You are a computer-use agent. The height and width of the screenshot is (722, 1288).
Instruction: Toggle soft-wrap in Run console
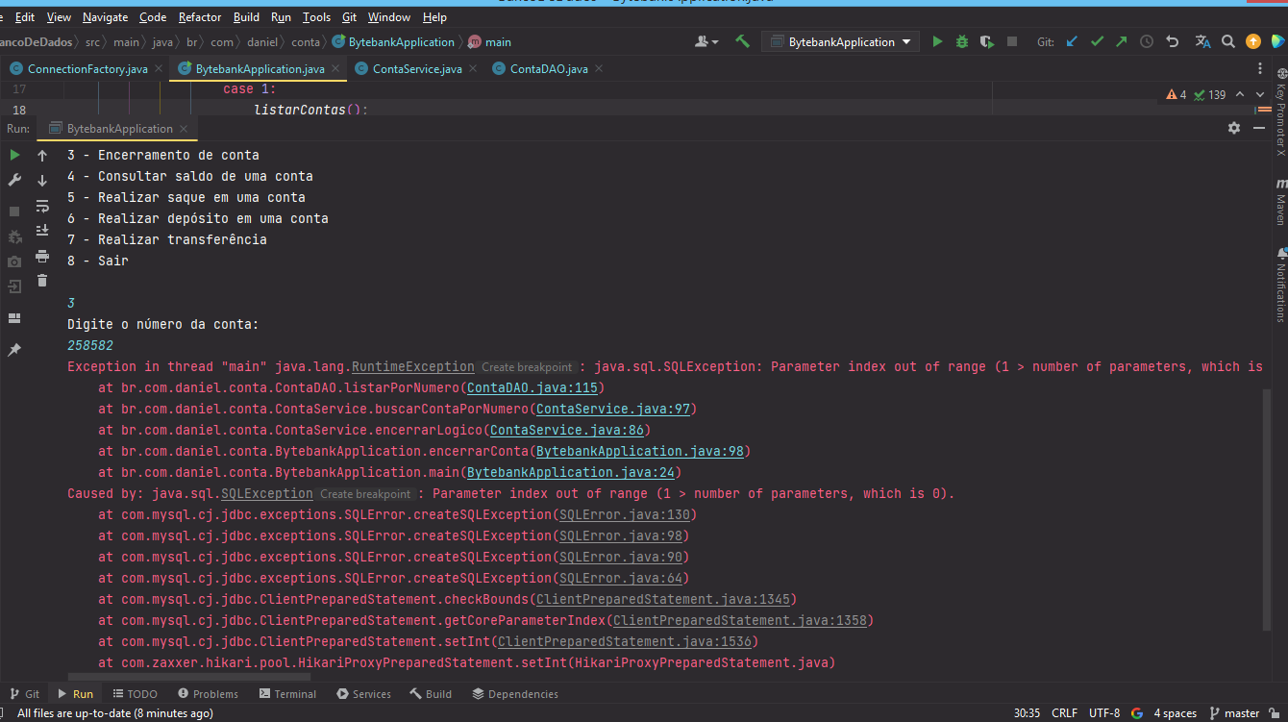tap(42, 206)
